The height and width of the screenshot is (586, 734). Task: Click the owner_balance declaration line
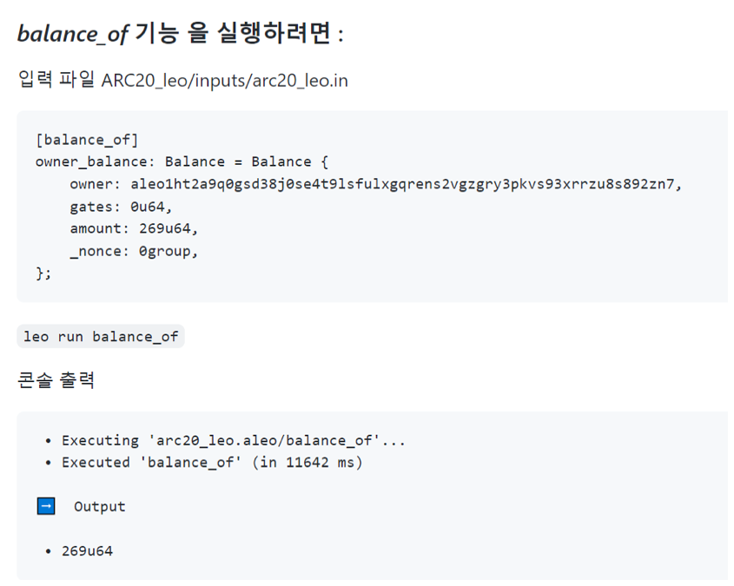pyautogui.click(x=182, y=161)
